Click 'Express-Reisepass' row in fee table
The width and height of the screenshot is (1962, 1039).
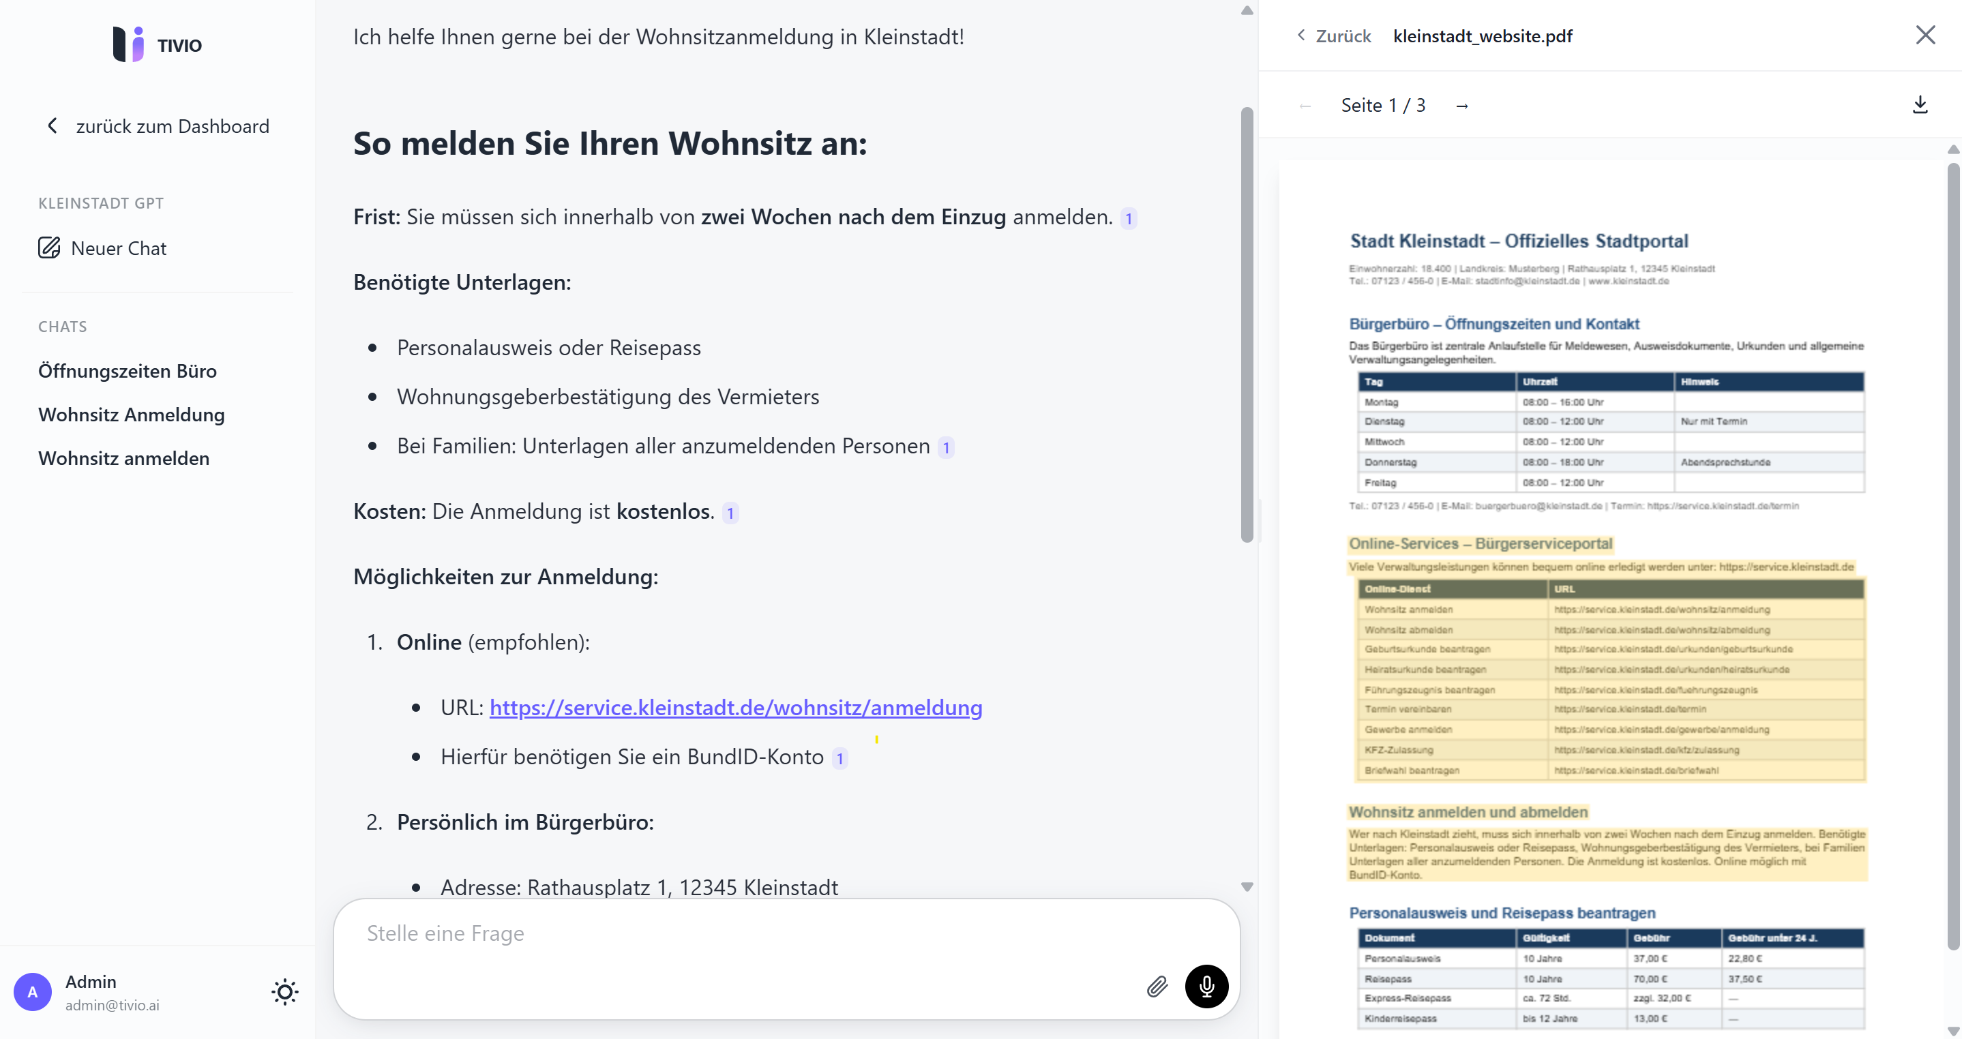pyautogui.click(x=1611, y=998)
